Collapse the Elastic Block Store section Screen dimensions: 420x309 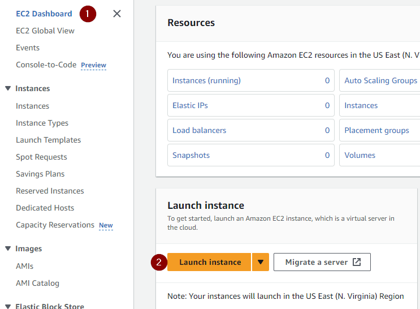tap(8, 307)
